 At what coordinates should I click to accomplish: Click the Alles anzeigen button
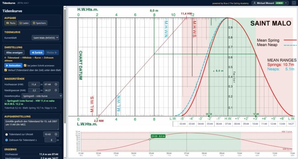click(14, 52)
